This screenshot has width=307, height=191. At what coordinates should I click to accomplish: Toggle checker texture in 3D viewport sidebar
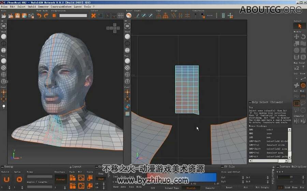pos(3,68)
